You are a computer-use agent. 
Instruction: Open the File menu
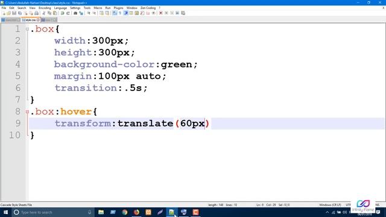tap(4, 8)
